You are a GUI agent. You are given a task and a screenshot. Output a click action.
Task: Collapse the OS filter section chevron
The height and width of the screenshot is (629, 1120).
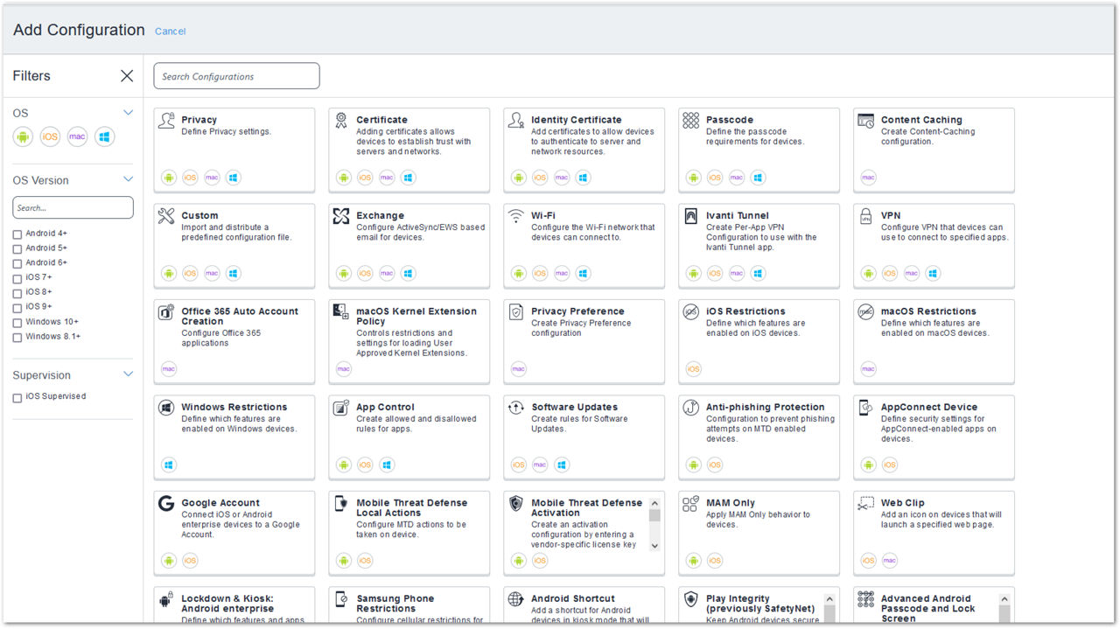coord(128,113)
